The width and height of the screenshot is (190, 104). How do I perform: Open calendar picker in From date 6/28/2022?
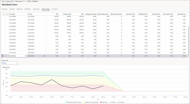click(x=26, y=56)
